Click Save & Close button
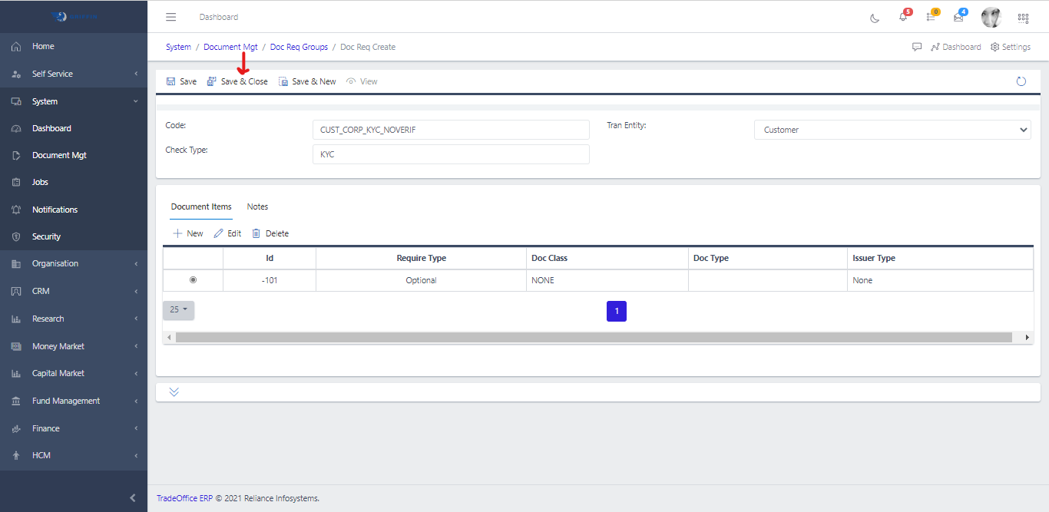Viewport: 1049px width, 512px height. [x=237, y=81]
